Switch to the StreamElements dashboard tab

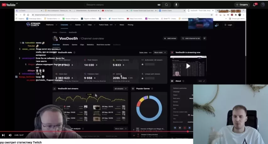coord(86,11)
